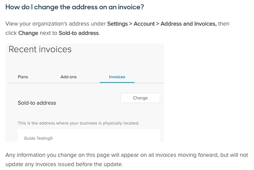The width and height of the screenshot is (254, 170).
Task: Select the Invoices tab
Action: click(117, 77)
